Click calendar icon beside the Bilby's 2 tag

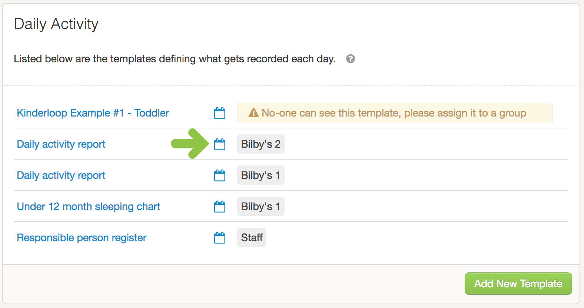tap(220, 144)
